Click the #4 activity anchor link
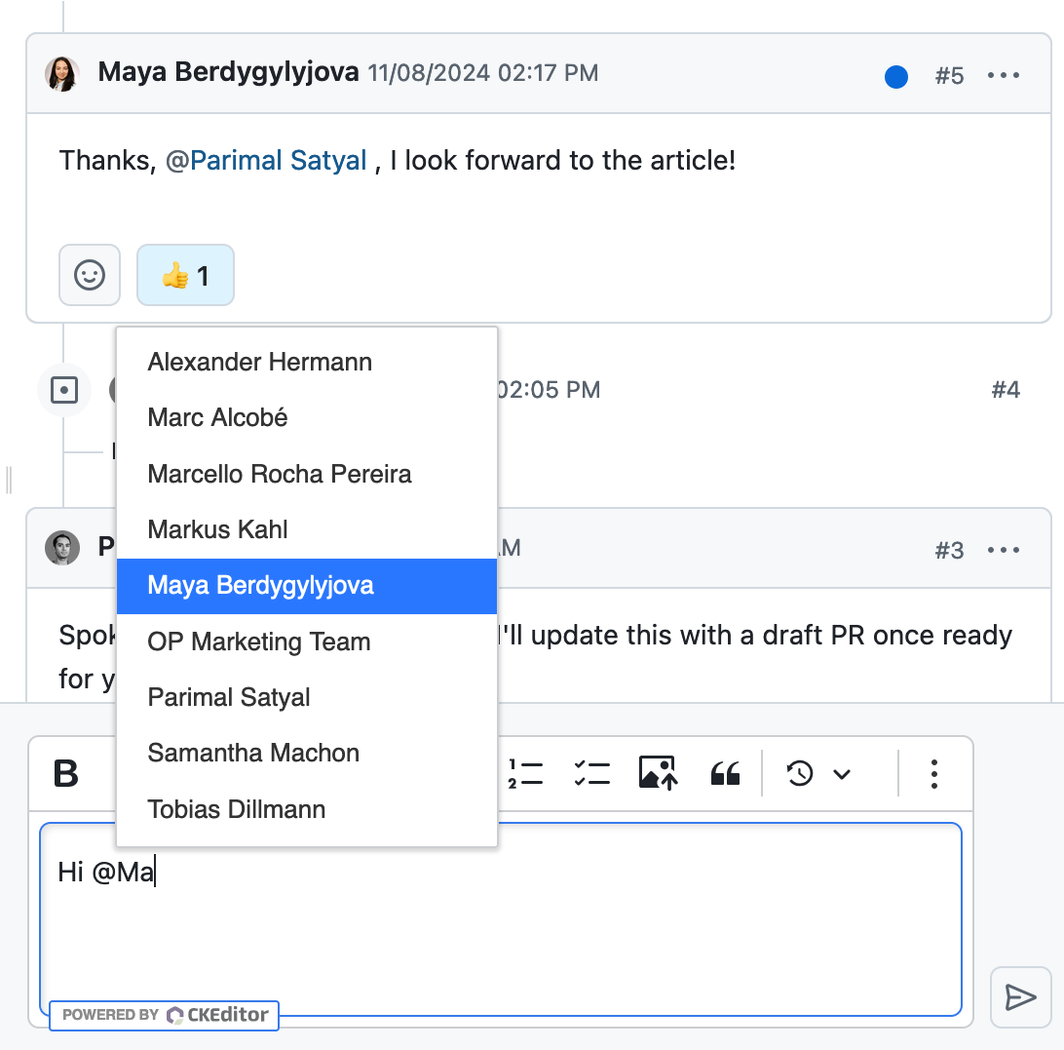 tap(1006, 391)
